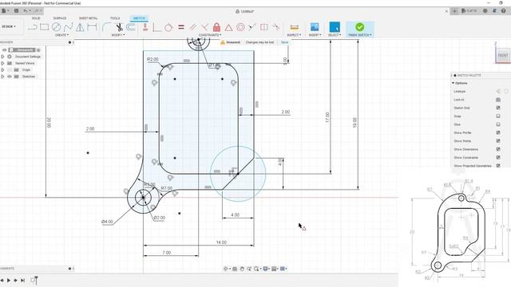Open the Select dropdown menu
This screenshot has height=287, width=511.
(335, 35)
